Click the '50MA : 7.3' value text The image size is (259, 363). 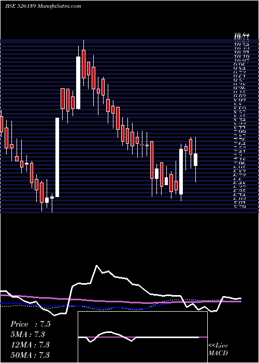(30, 355)
